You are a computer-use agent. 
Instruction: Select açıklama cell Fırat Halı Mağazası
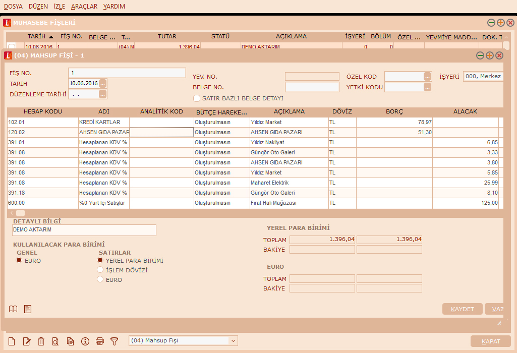coord(289,203)
